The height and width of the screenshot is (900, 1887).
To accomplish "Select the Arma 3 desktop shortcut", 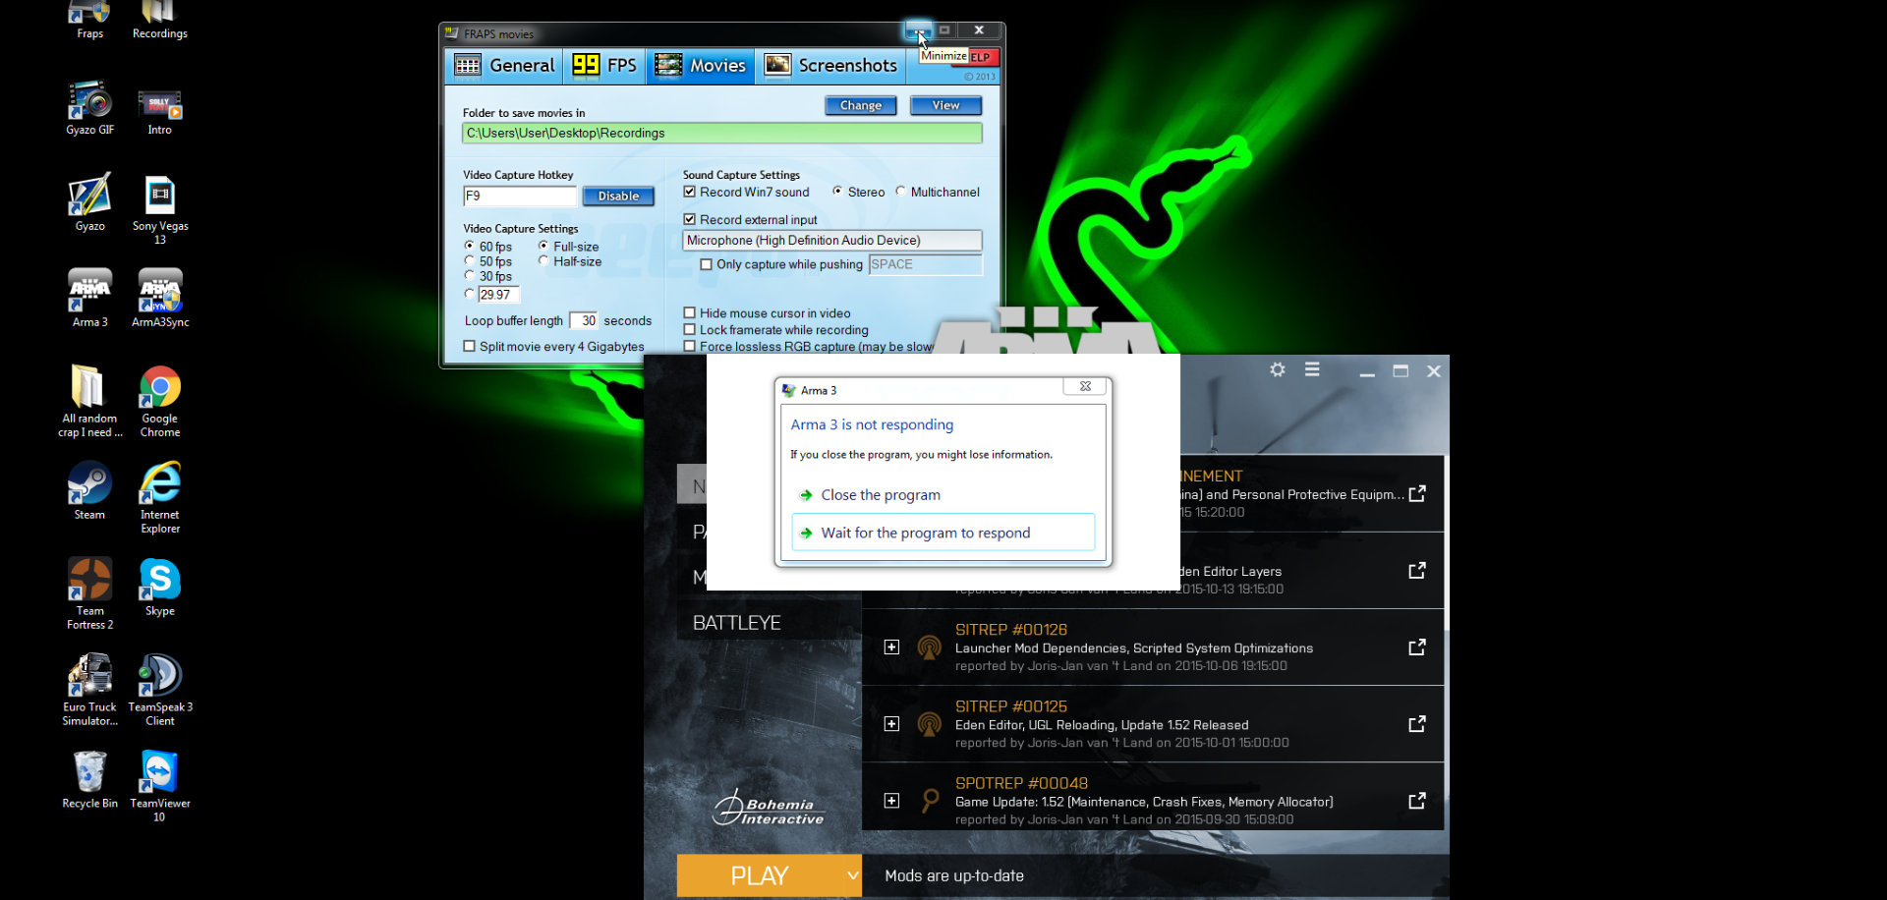I will 89,298.
